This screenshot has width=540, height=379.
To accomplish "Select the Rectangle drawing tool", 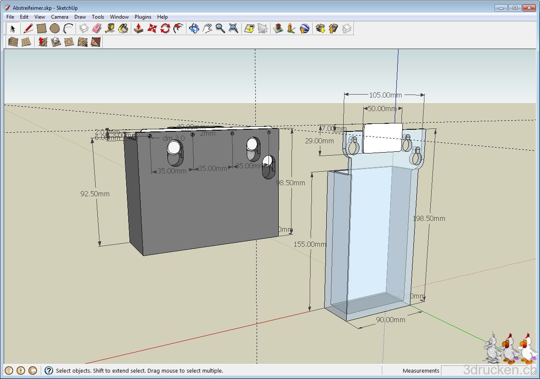I will pyautogui.click(x=41, y=28).
